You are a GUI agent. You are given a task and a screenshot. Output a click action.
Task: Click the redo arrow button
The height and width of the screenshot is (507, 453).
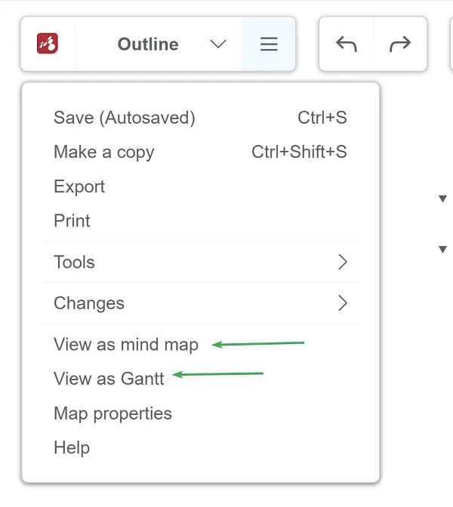(399, 45)
